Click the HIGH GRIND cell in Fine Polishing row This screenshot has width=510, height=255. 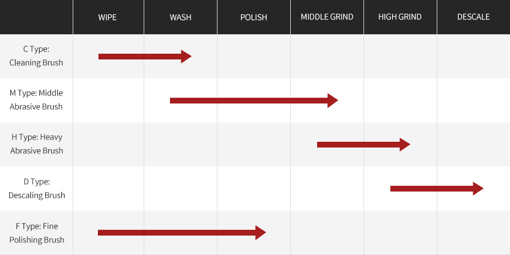coord(400,233)
